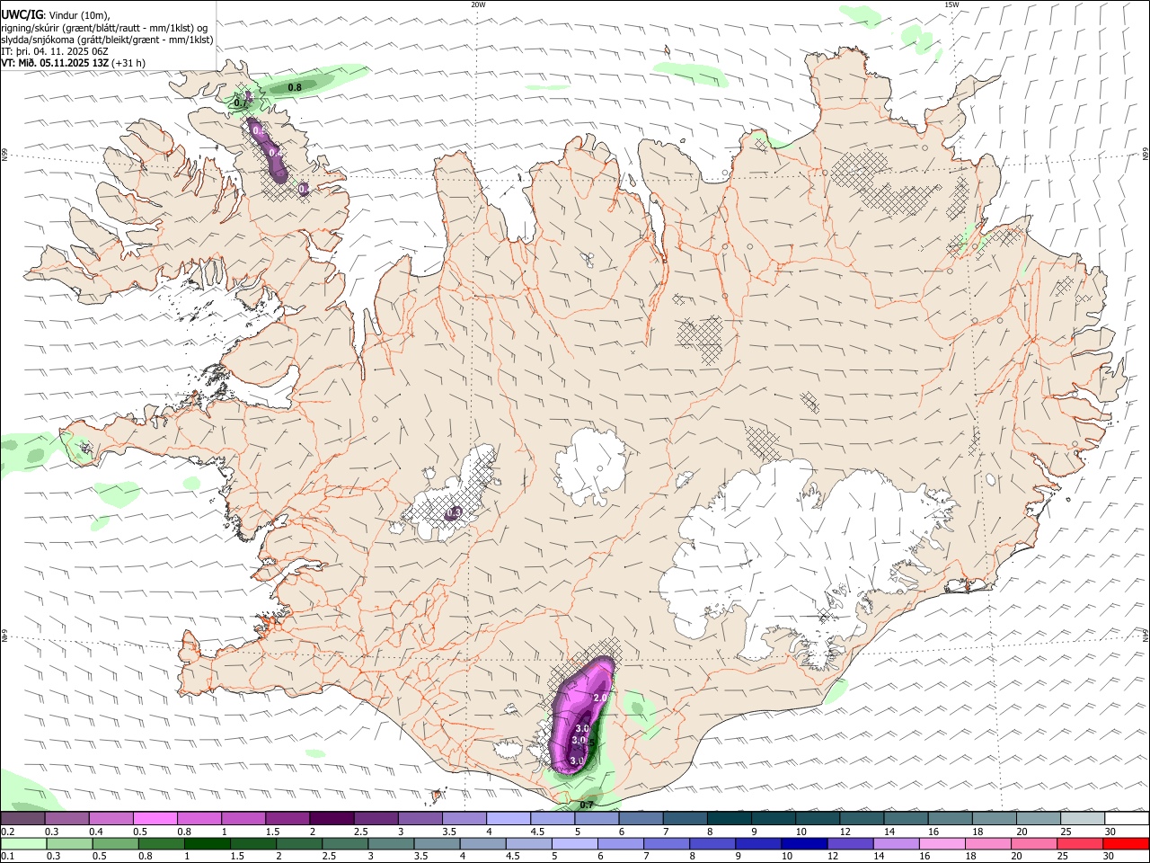
Task: Click the grey-teal 20 swatch in the upper legend row
Action: [x=1039, y=818]
